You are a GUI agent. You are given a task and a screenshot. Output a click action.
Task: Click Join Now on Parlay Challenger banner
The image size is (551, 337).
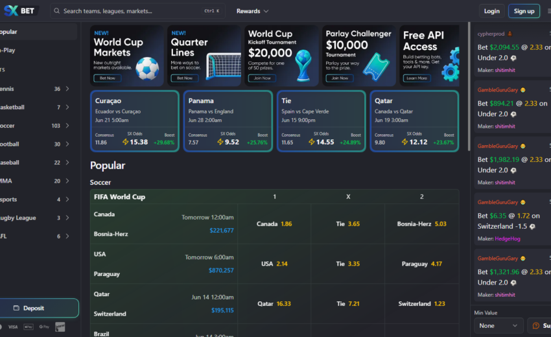coord(340,78)
